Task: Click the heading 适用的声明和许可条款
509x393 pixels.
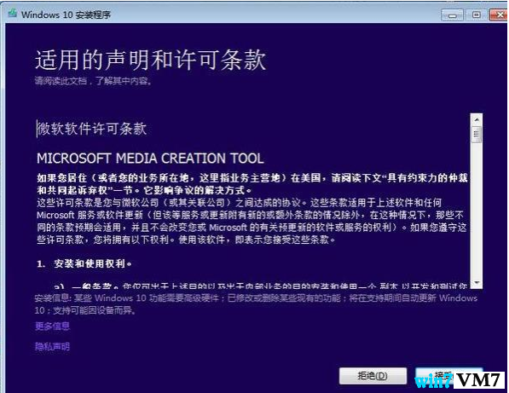Action: [150, 60]
